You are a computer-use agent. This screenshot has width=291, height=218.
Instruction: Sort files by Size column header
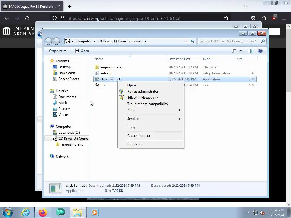pyautogui.click(x=239, y=59)
